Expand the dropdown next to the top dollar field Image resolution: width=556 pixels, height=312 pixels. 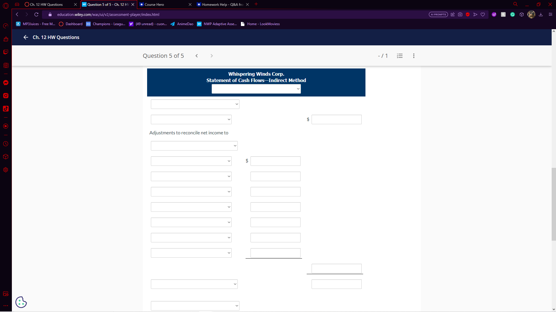click(191, 120)
